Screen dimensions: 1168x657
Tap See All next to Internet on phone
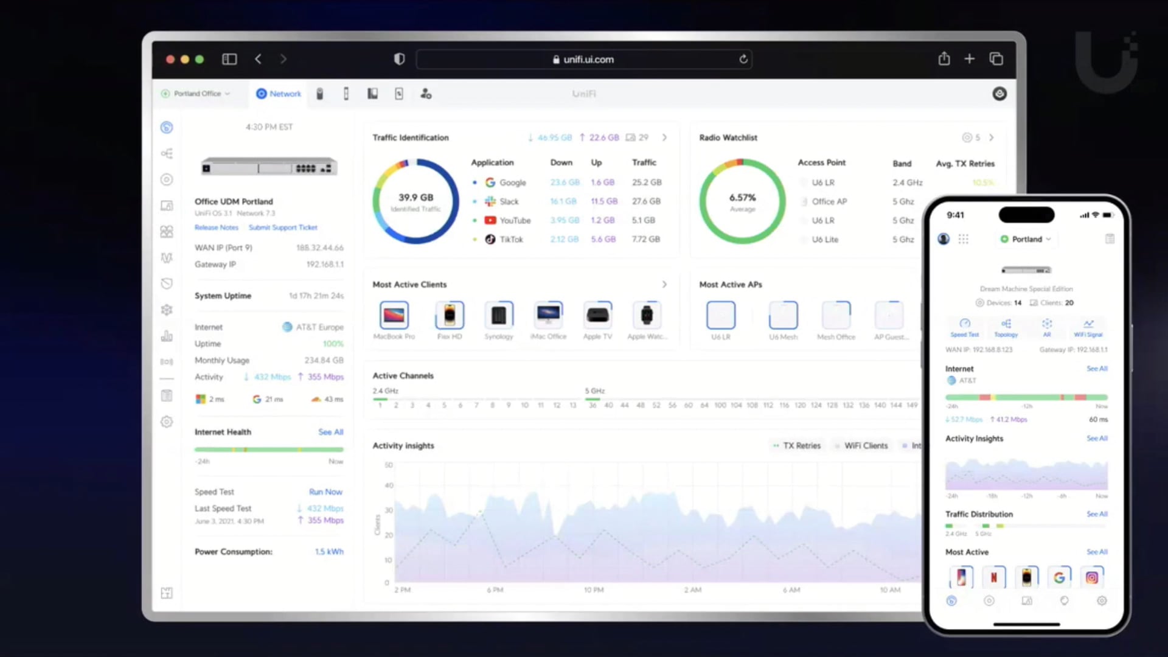click(1097, 369)
